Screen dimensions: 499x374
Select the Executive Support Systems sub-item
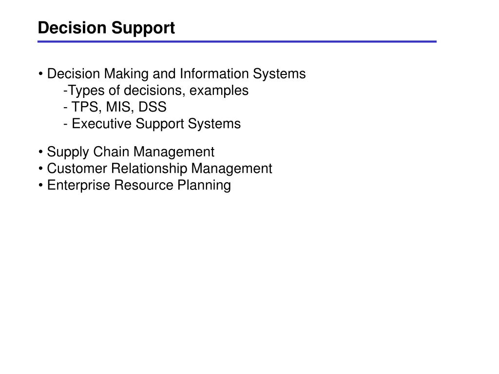coord(152,124)
